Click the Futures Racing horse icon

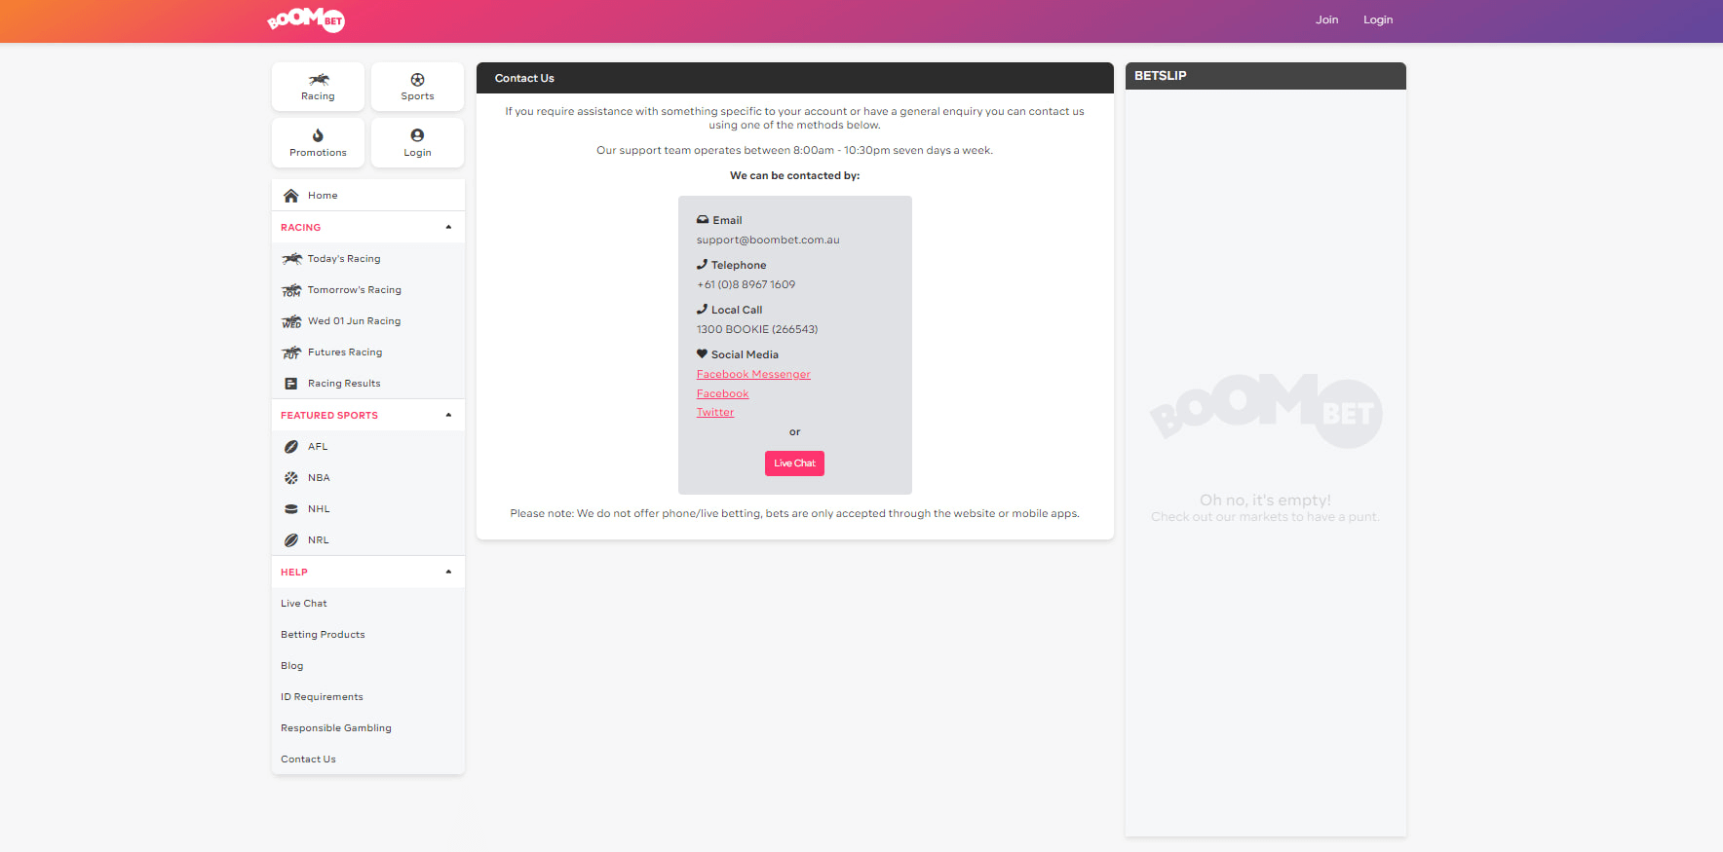tap(291, 352)
